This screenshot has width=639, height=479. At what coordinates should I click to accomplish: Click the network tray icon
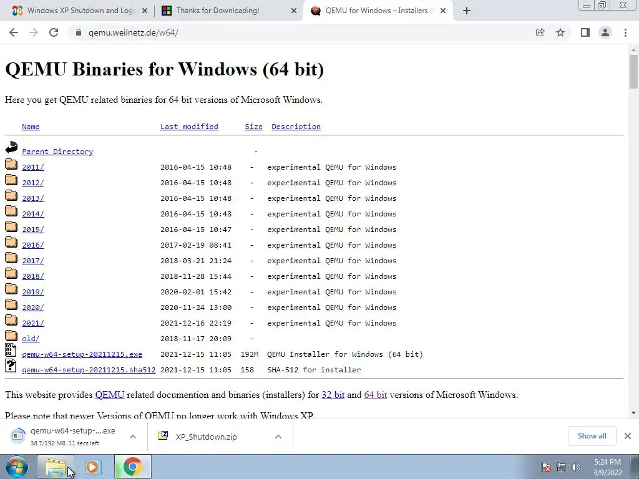pyautogui.click(x=561, y=467)
